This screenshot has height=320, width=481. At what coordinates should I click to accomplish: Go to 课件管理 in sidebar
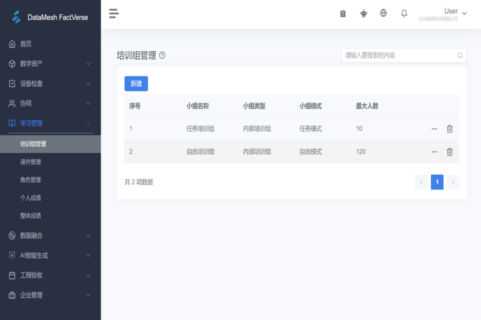click(x=31, y=162)
